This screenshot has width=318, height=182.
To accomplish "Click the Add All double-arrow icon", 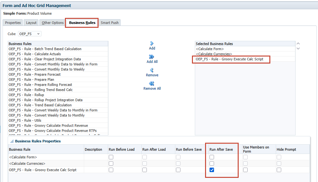I will coord(152,57).
